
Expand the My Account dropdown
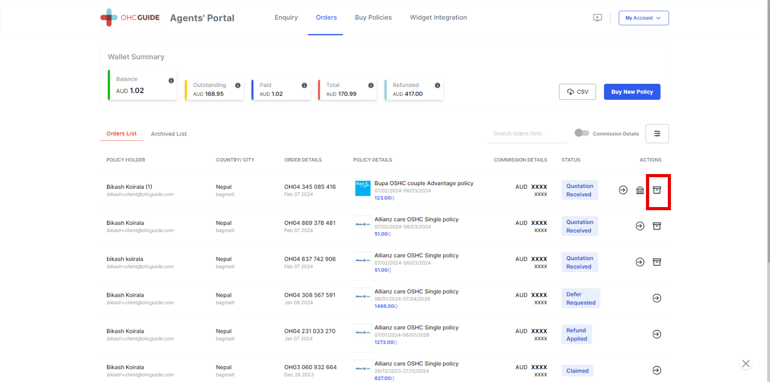click(643, 18)
